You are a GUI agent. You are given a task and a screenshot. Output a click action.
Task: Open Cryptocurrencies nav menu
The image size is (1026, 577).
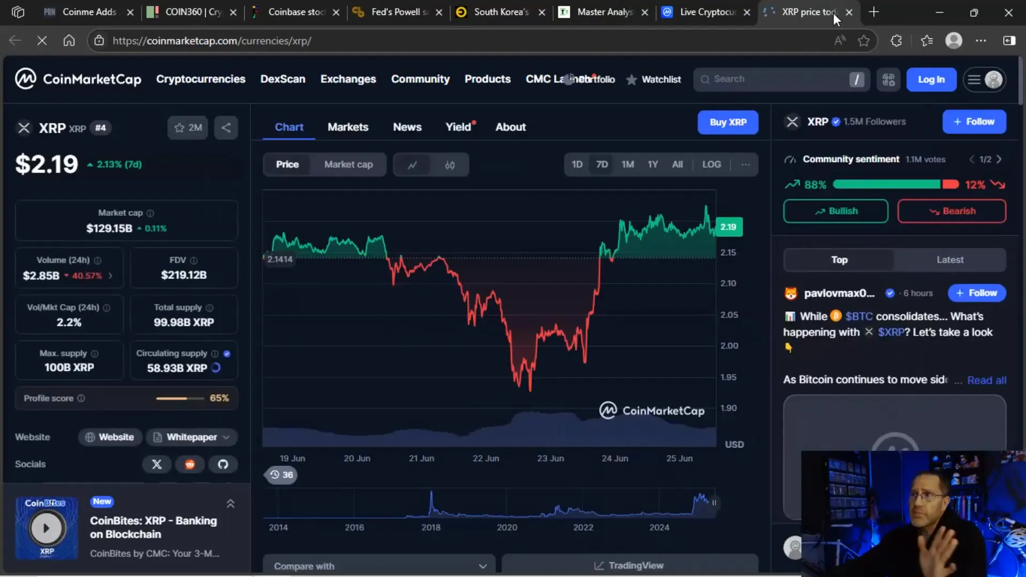[x=200, y=79]
